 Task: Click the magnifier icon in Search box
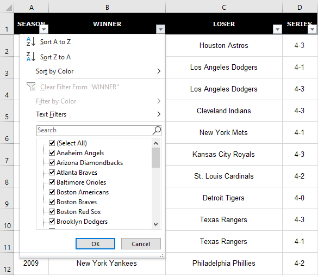(x=157, y=130)
